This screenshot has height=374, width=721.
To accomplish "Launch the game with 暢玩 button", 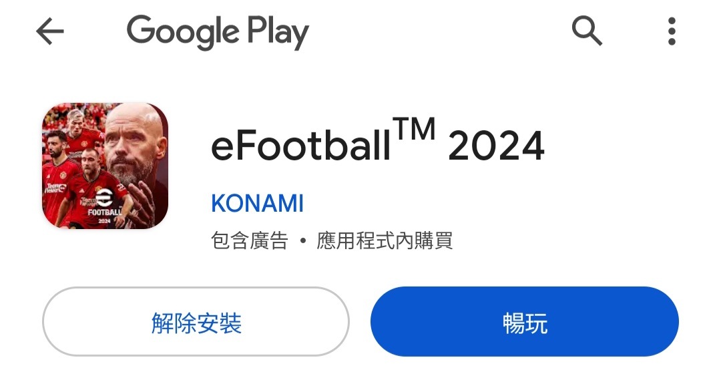I will 525,321.
